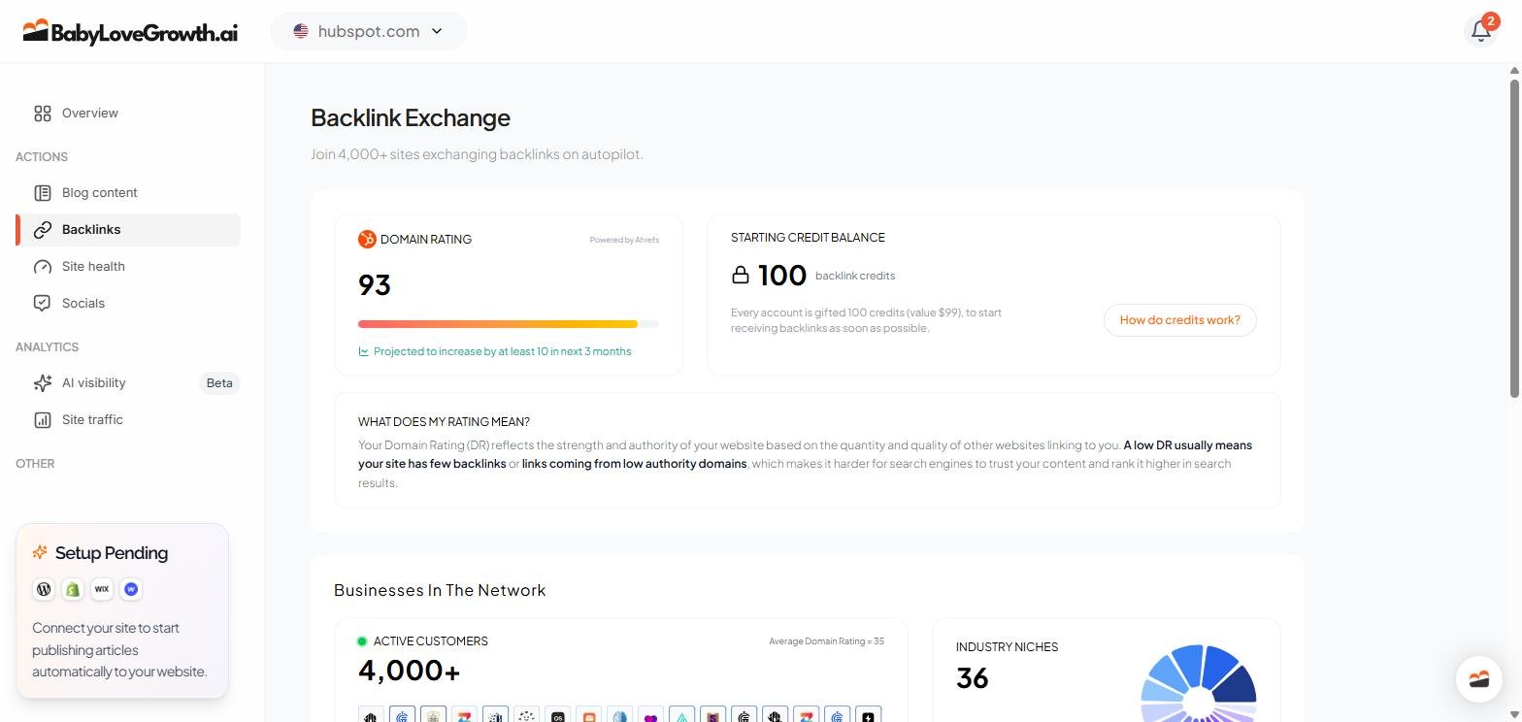
Task: Click How do credits work? button
Action: (1179, 320)
